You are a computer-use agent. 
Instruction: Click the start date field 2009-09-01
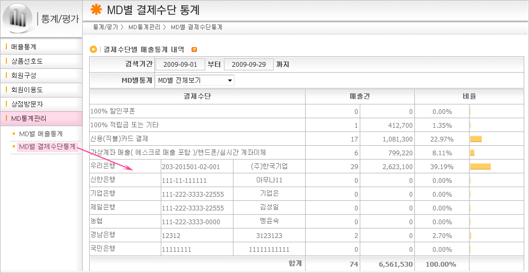point(180,65)
